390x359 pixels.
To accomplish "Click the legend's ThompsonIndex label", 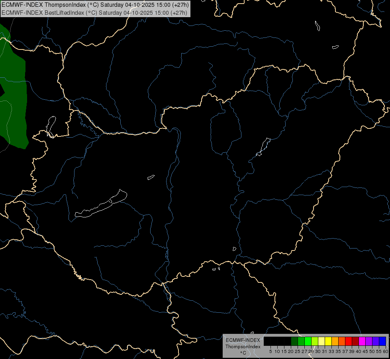I will coord(243,347).
